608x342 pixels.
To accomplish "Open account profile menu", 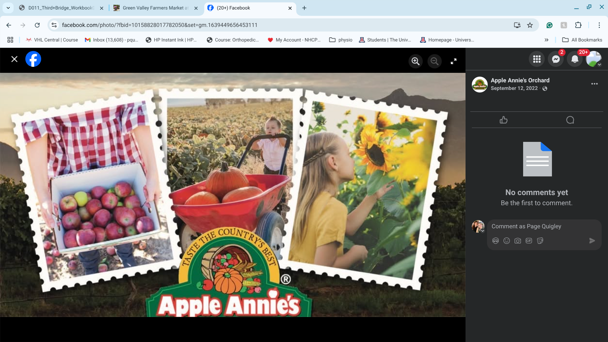I will [593, 59].
